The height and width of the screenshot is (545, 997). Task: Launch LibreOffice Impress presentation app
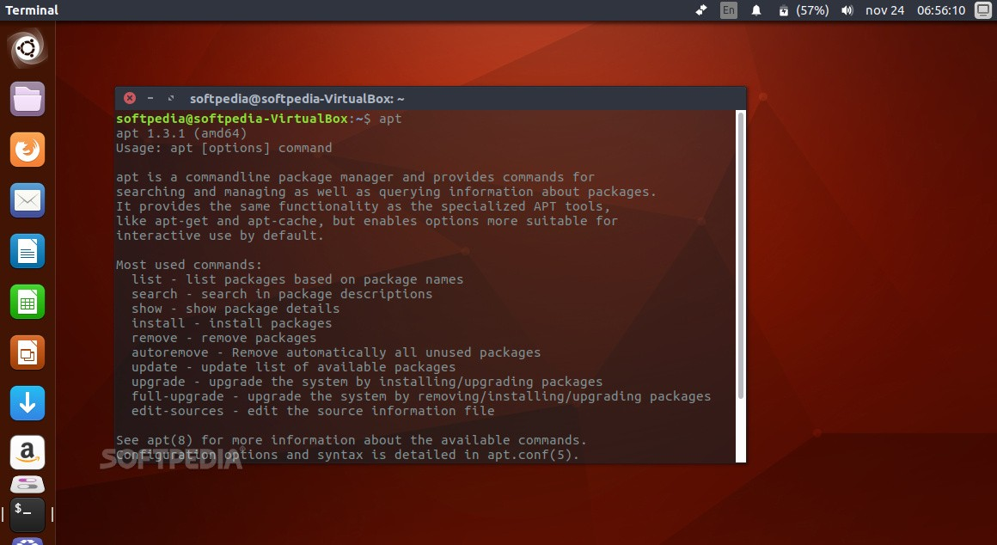click(x=28, y=352)
